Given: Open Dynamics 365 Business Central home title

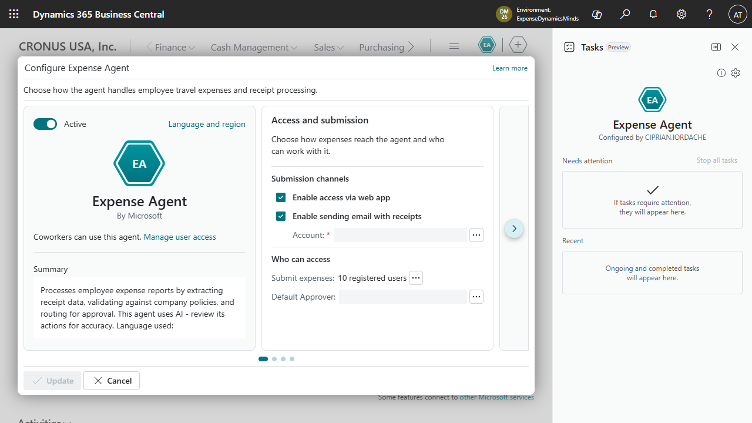Looking at the screenshot, I should (x=99, y=14).
